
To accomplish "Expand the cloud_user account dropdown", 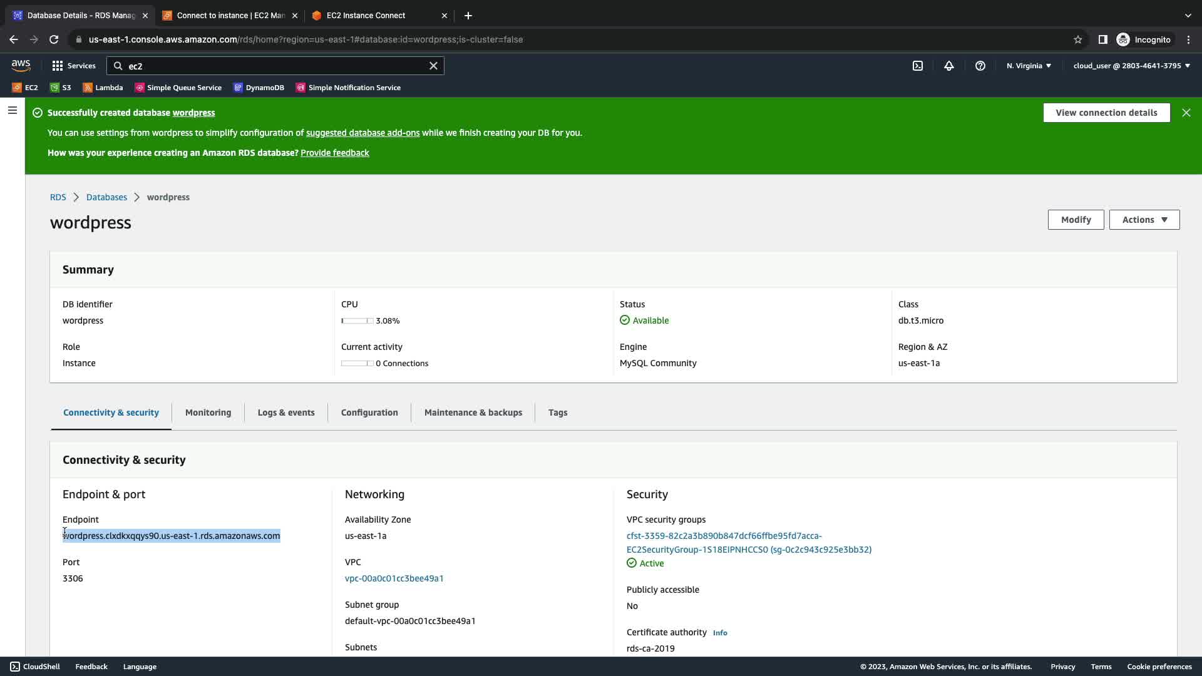I will pyautogui.click(x=1131, y=66).
